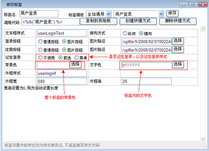Close the 修改标签 window

click(203, 5)
